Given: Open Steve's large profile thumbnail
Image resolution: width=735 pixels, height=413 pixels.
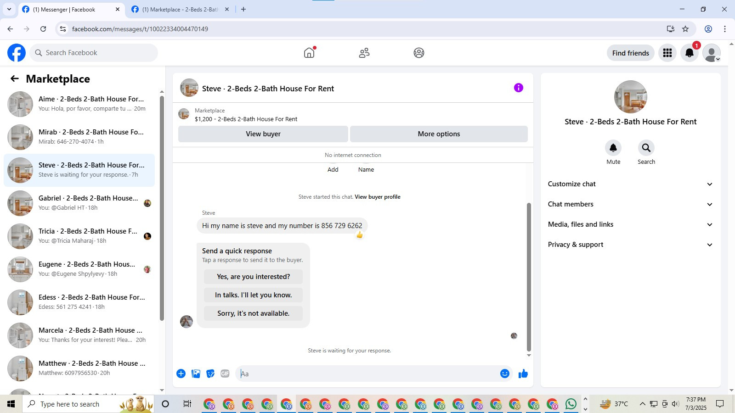Looking at the screenshot, I should (630, 97).
